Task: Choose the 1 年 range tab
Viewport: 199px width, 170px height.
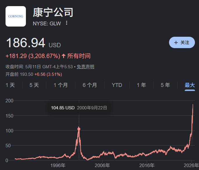Action: point(141,85)
